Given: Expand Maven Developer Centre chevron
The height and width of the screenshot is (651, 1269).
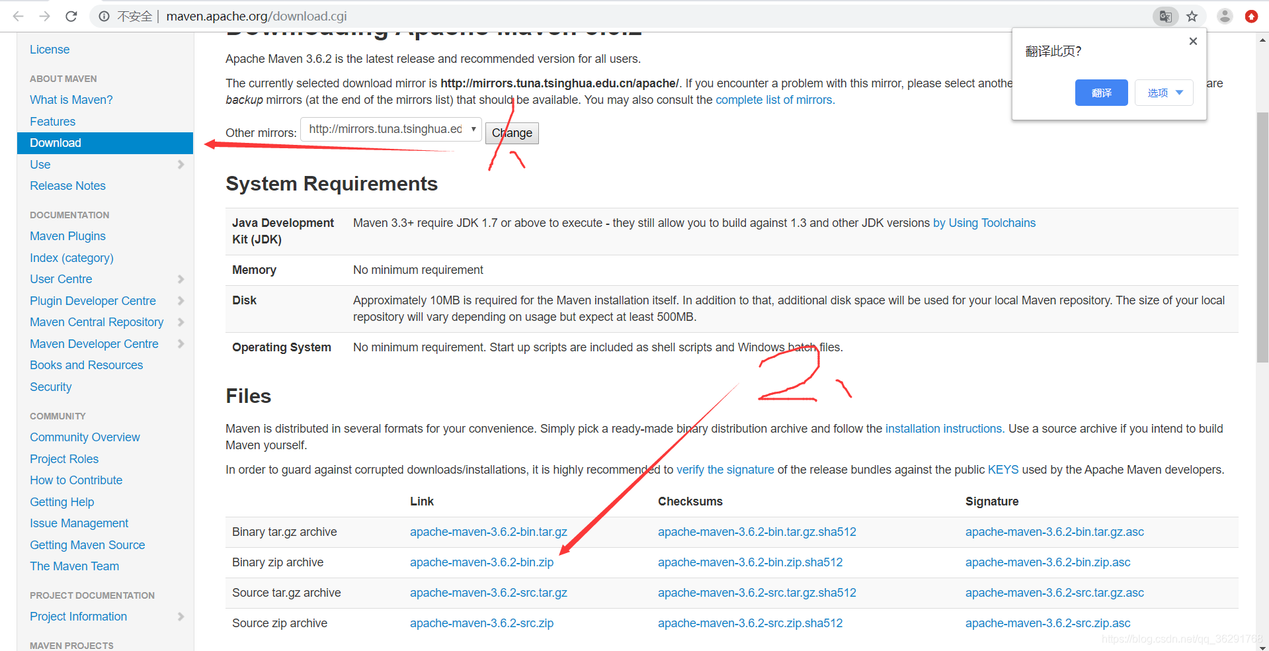Looking at the screenshot, I should pos(181,344).
